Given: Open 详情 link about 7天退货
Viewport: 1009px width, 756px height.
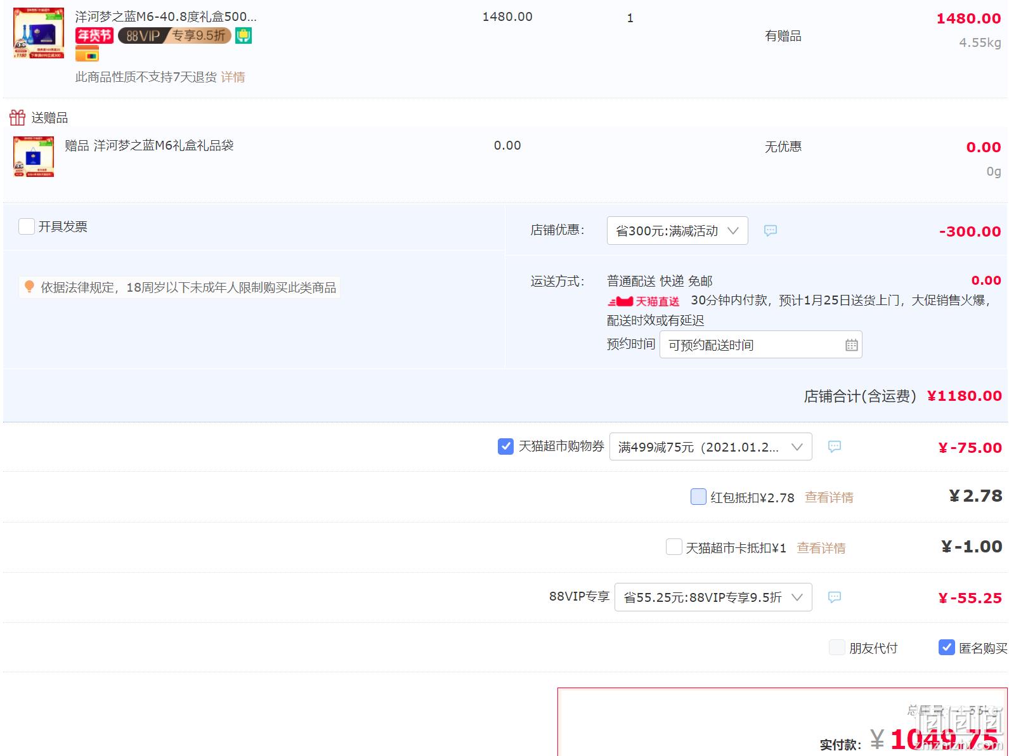Looking at the screenshot, I should tap(233, 77).
